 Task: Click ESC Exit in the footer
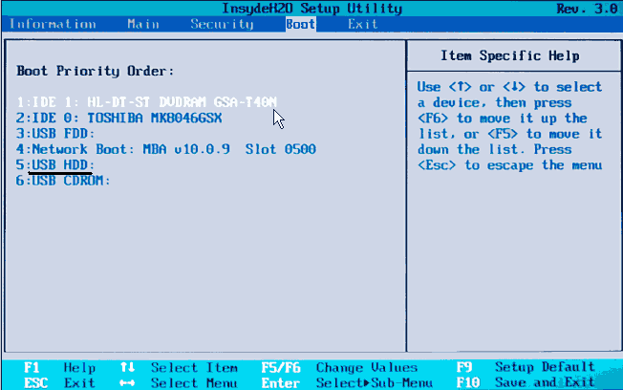(x=59, y=381)
